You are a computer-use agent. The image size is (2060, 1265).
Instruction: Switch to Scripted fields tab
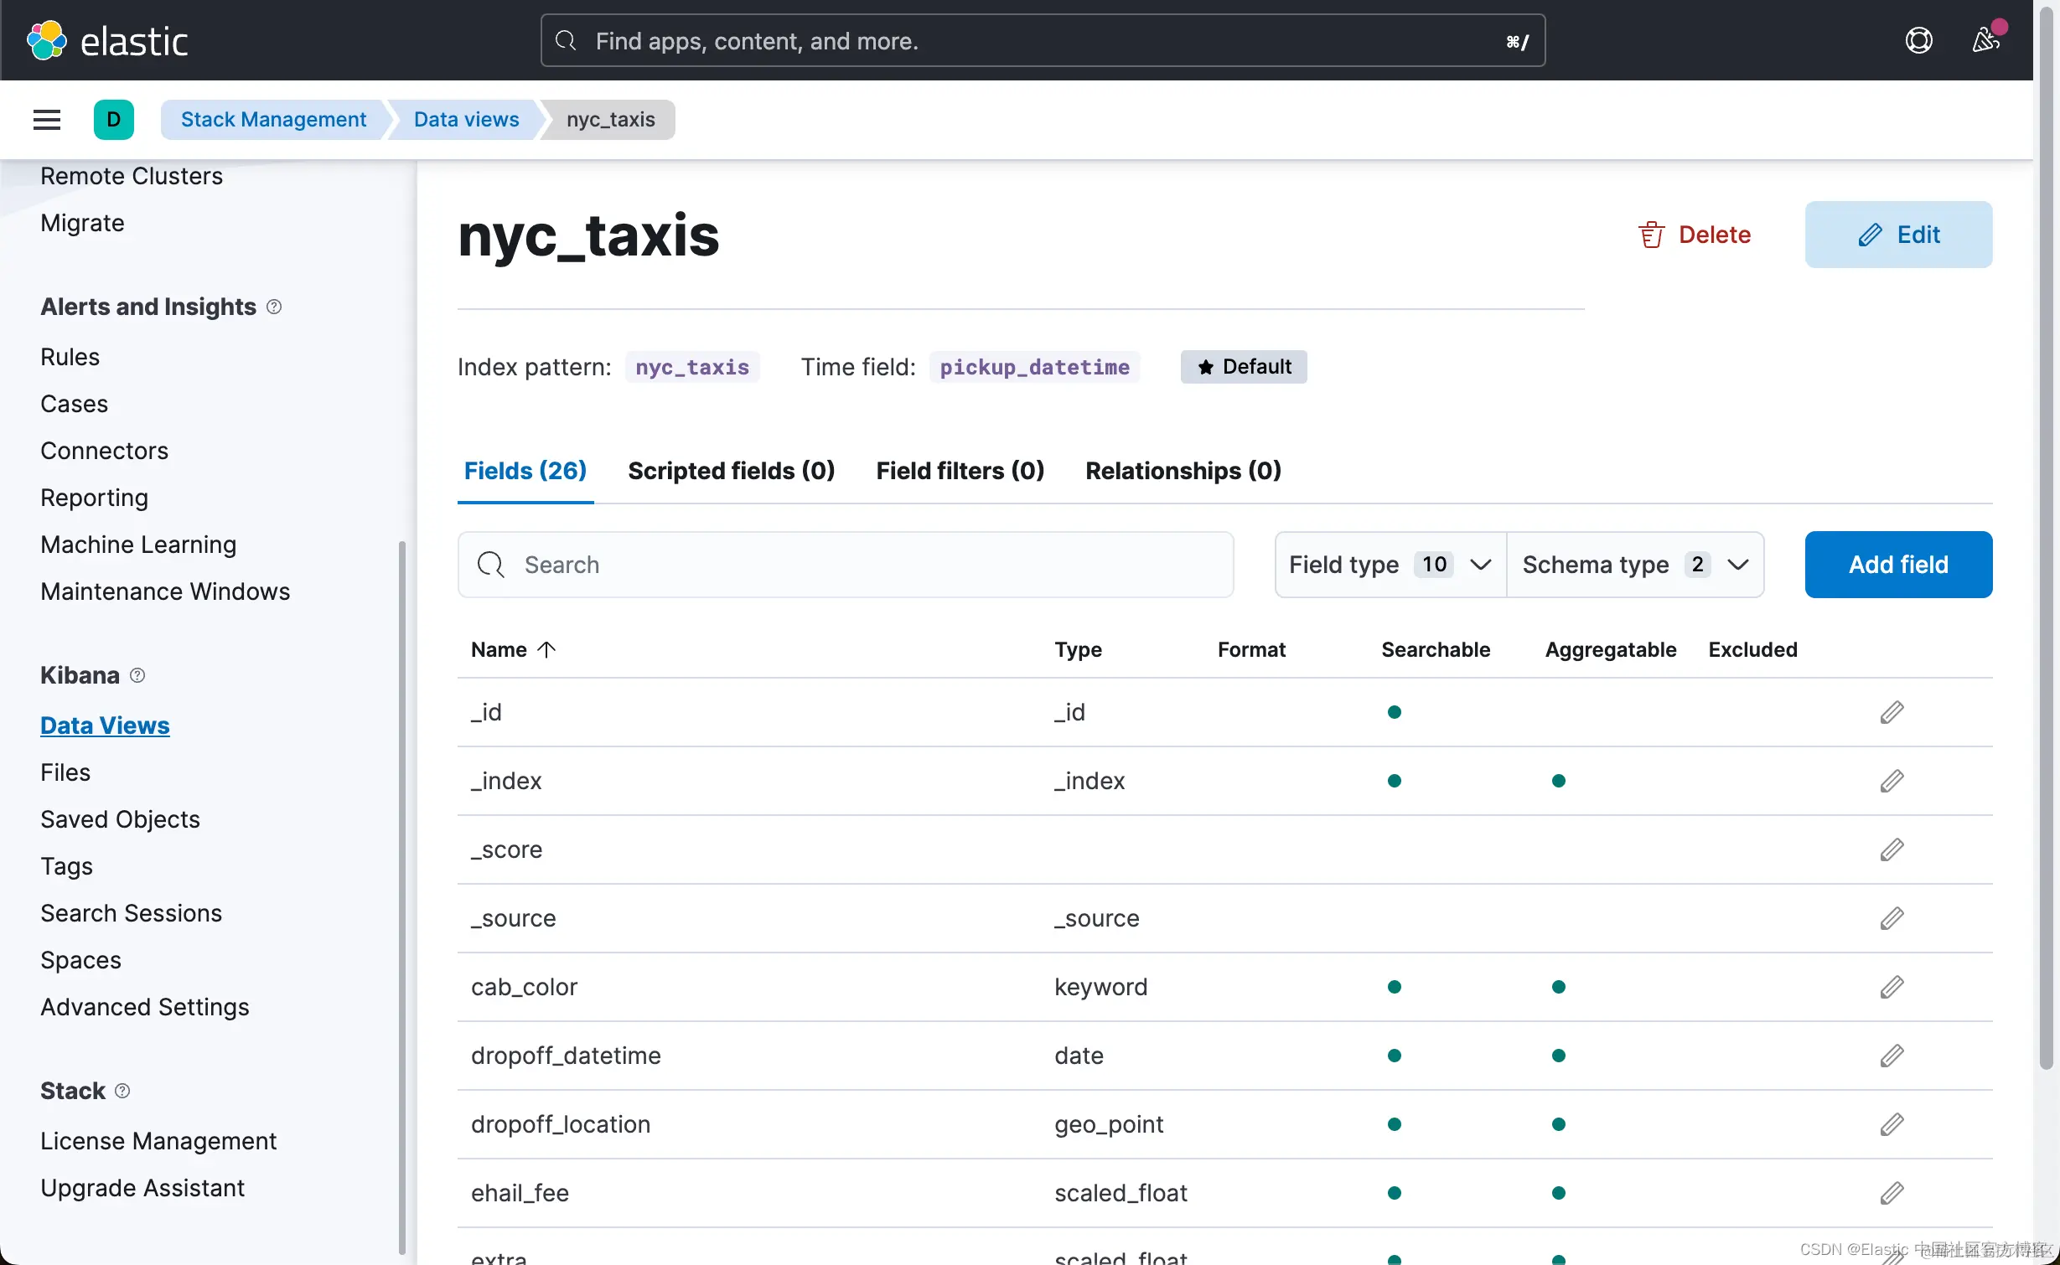click(x=731, y=471)
